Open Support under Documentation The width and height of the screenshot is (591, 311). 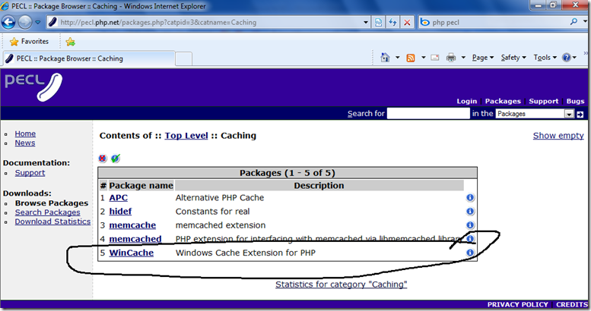[30, 173]
